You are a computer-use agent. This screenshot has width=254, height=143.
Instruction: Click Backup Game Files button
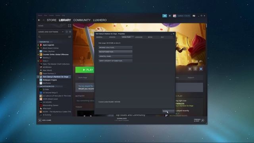click(x=115, y=52)
